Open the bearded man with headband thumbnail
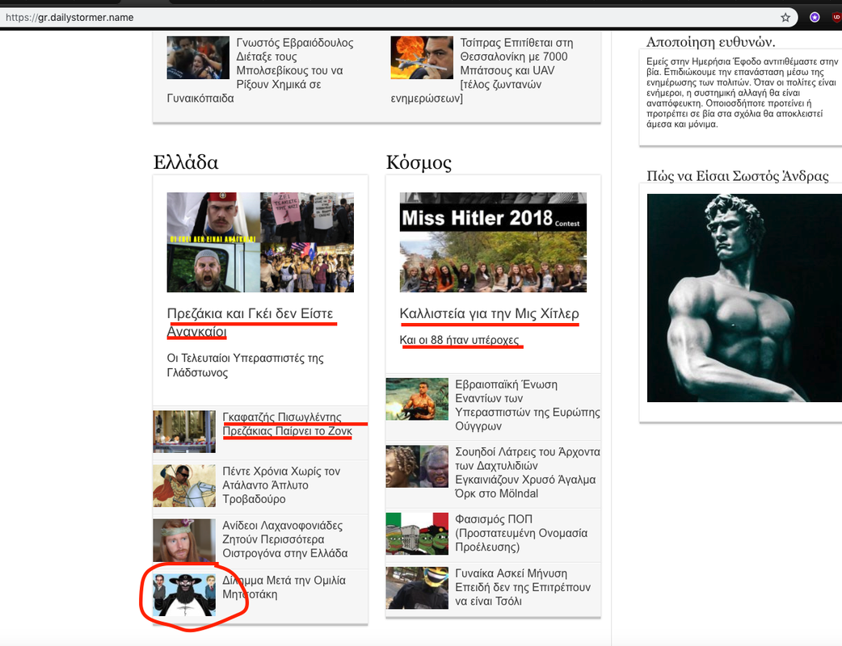842x646 pixels. [x=184, y=540]
